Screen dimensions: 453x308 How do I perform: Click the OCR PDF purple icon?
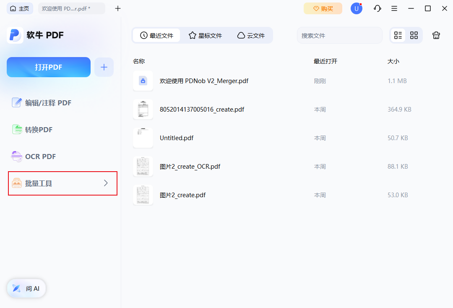click(x=16, y=157)
